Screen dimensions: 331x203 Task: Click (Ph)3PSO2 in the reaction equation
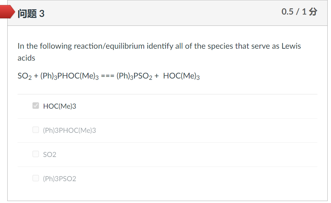pyautogui.click(x=135, y=76)
